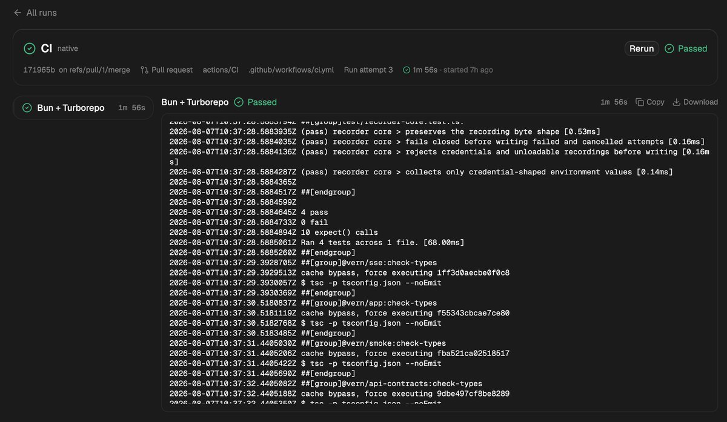Click the 1m 56s duration in log header
The height and width of the screenshot is (422, 727).
[614, 102]
